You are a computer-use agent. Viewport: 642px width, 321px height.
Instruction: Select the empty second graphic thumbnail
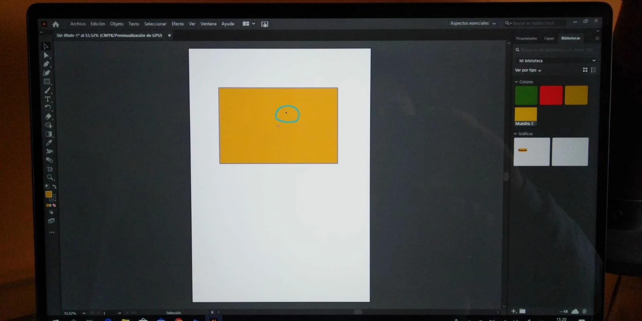tap(570, 152)
